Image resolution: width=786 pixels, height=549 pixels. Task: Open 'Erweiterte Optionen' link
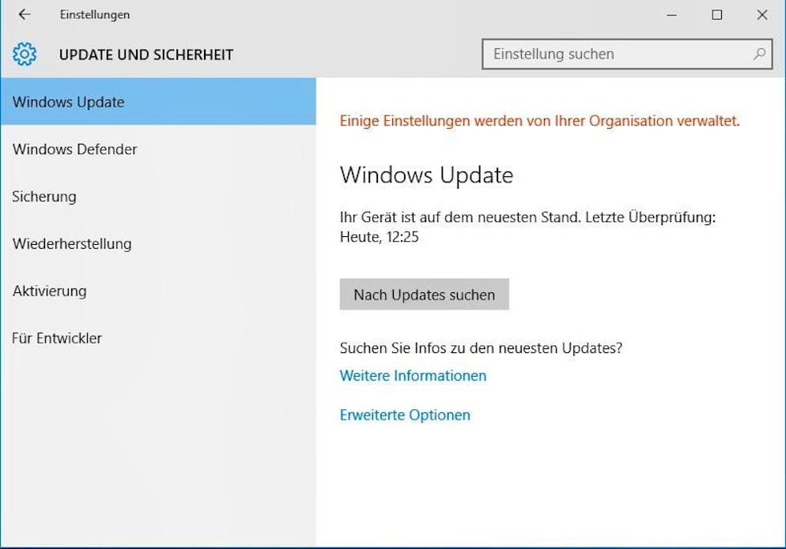pos(405,416)
